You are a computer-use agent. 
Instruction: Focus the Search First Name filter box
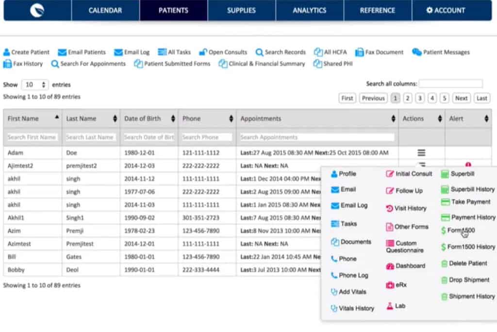tap(33, 137)
